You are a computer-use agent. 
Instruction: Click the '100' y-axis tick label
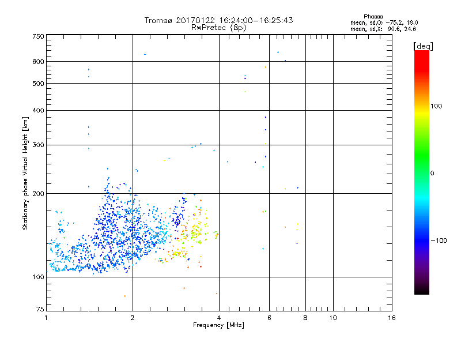pos(38,277)
